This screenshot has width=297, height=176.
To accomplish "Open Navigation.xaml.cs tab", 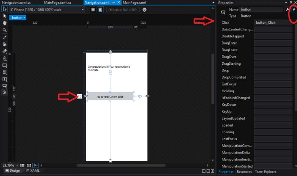I will click(16, 3).
